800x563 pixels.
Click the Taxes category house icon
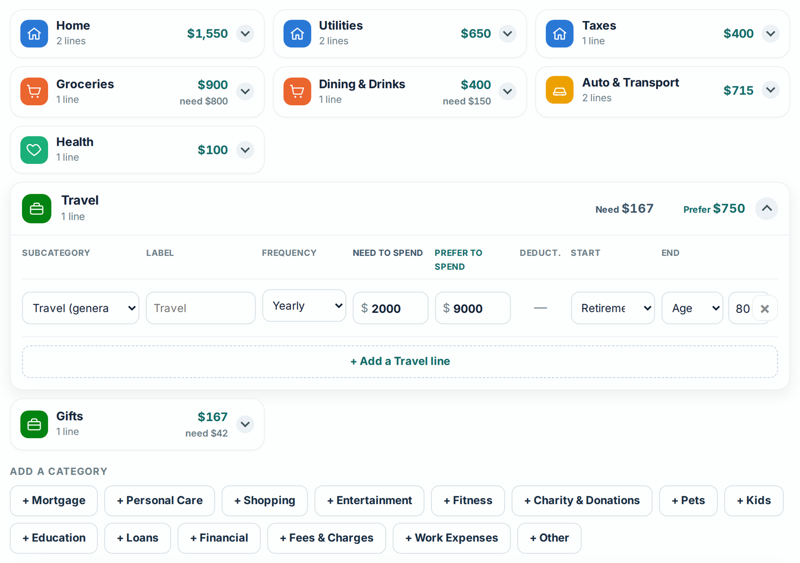(x=559, y=33)
